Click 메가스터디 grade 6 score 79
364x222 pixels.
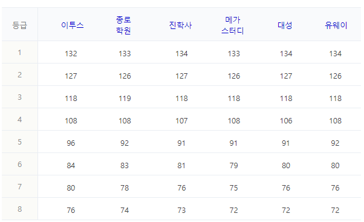(x=234, y=166)
